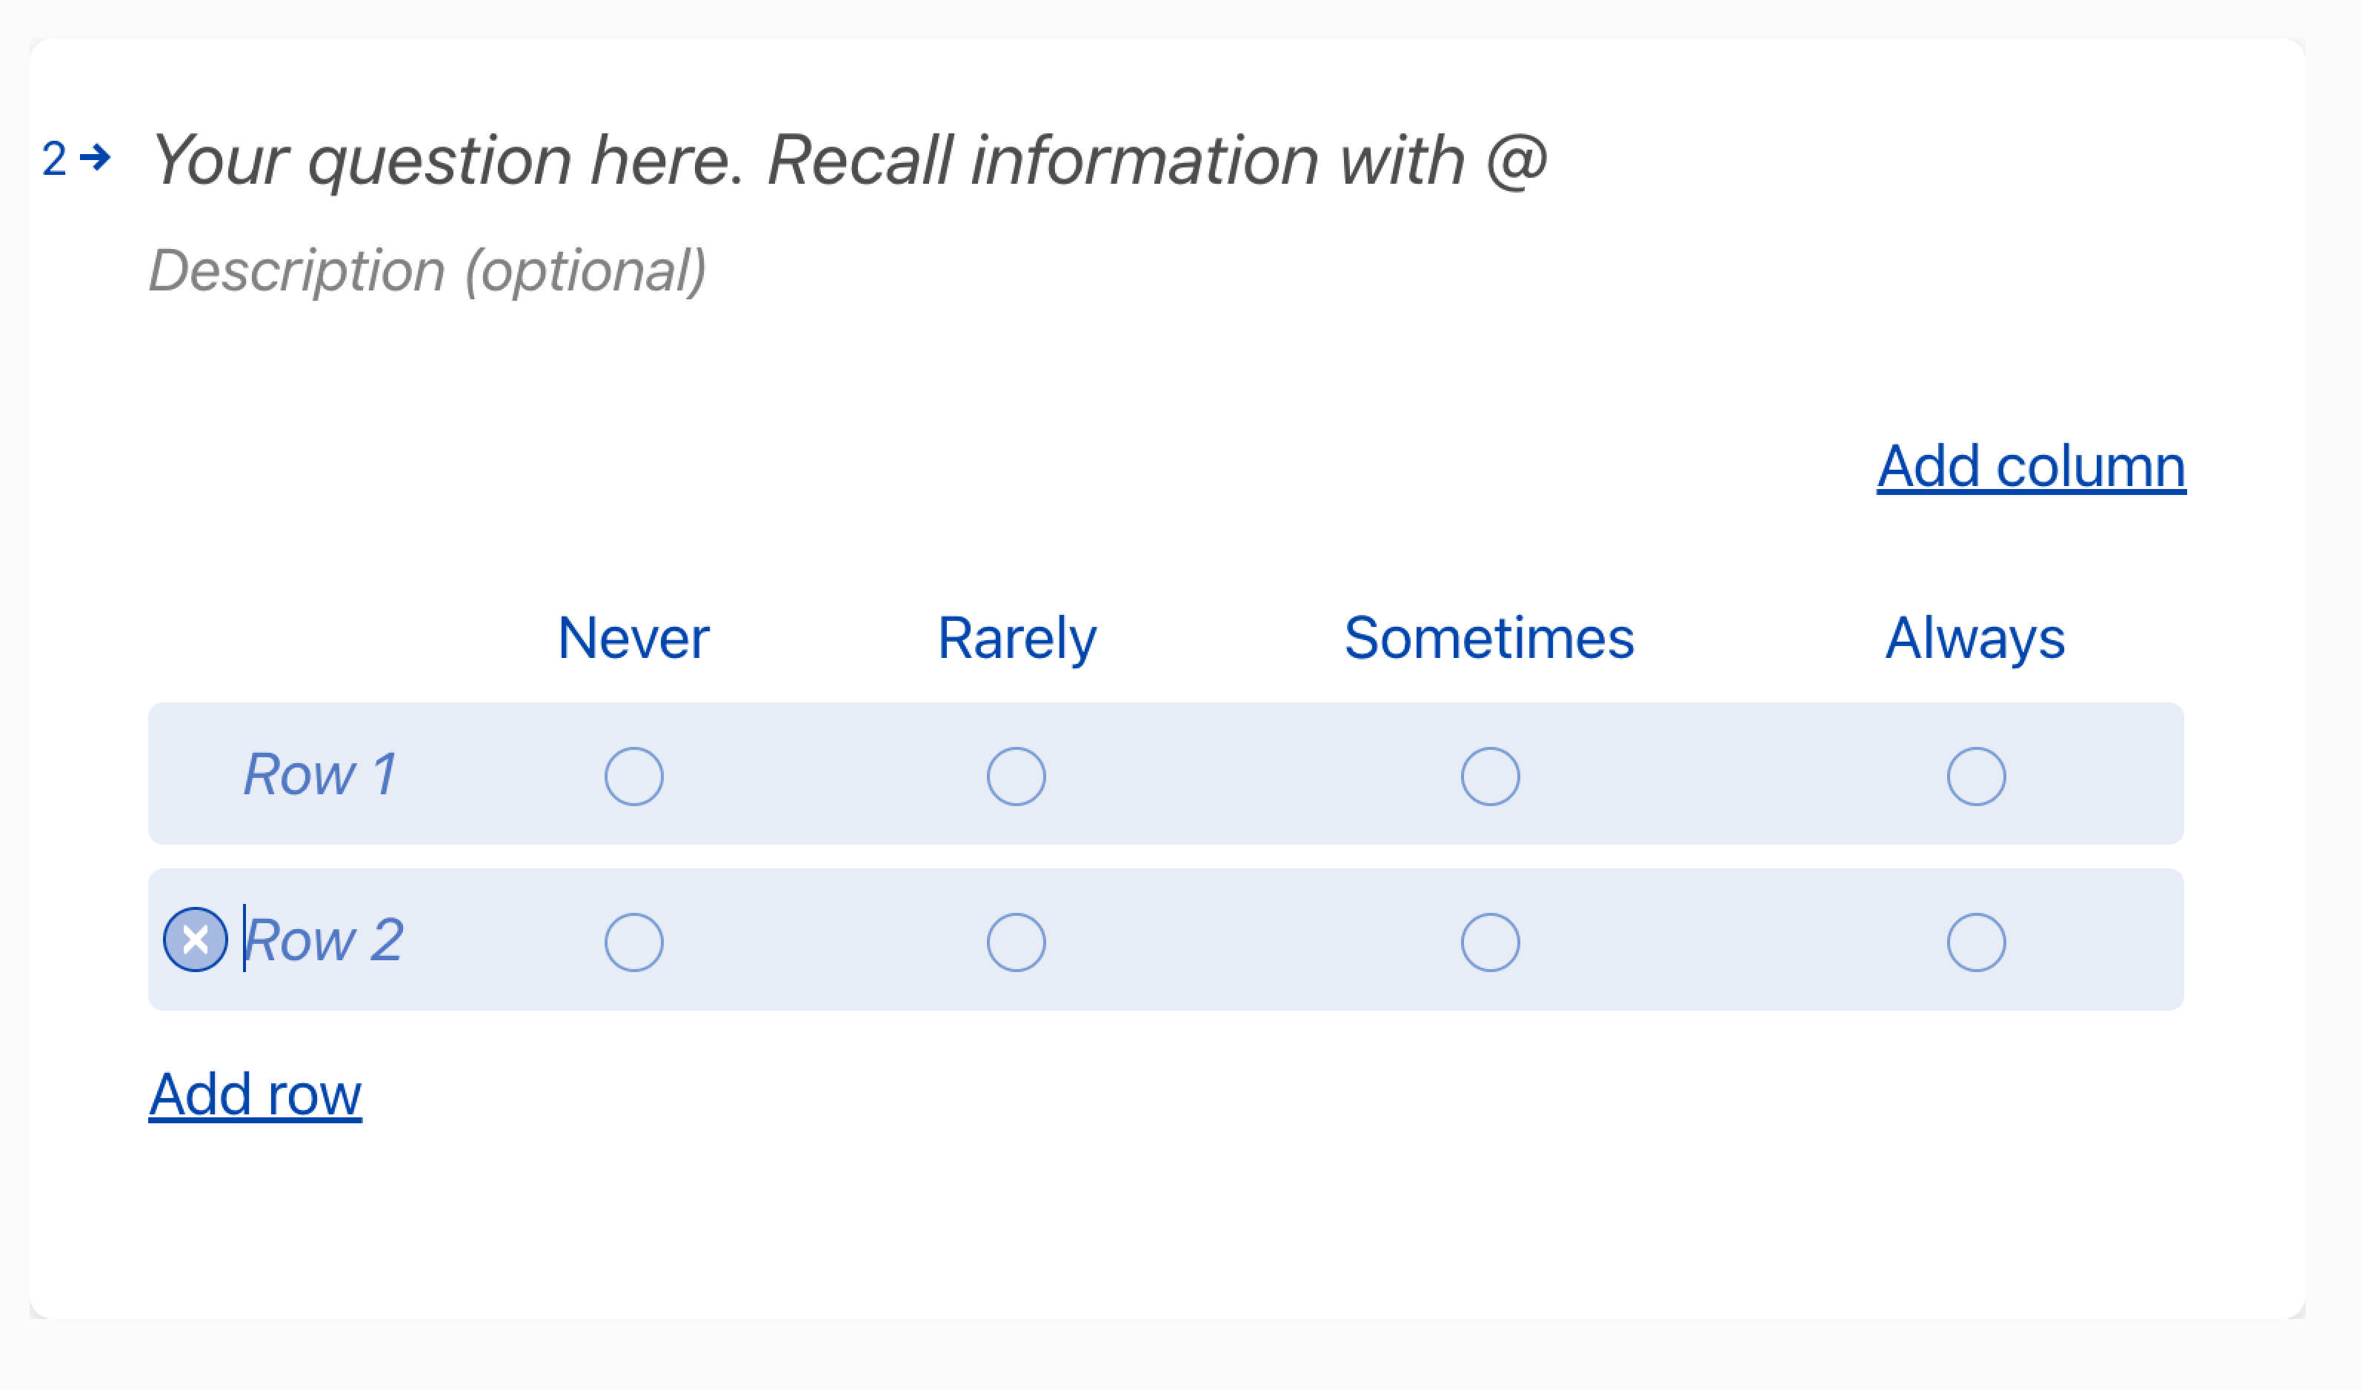
Task: Remove Row 2 with the X icon
Action: pos(195,940)
